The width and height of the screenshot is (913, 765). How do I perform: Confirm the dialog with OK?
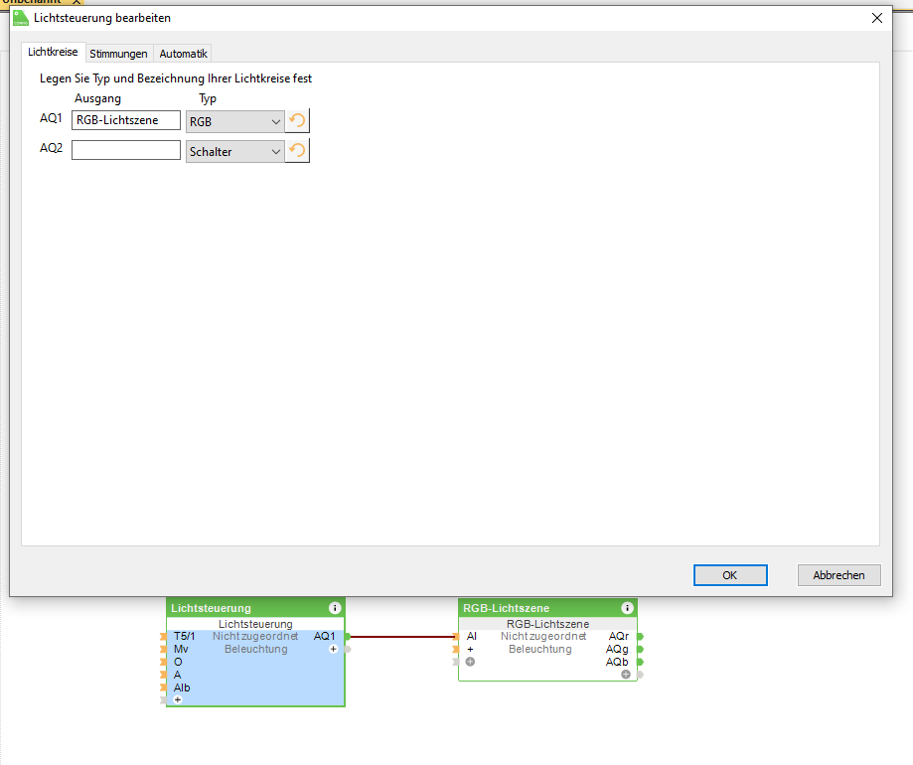730,575
